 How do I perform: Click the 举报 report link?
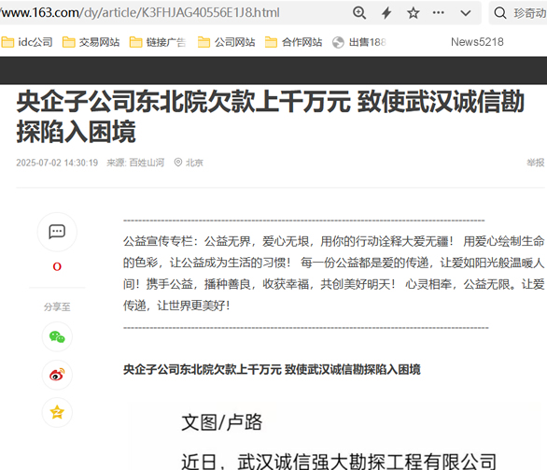[536, 163]
